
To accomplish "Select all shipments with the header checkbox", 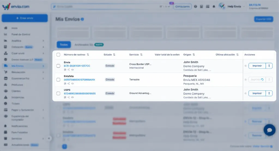I will point(58,55).
